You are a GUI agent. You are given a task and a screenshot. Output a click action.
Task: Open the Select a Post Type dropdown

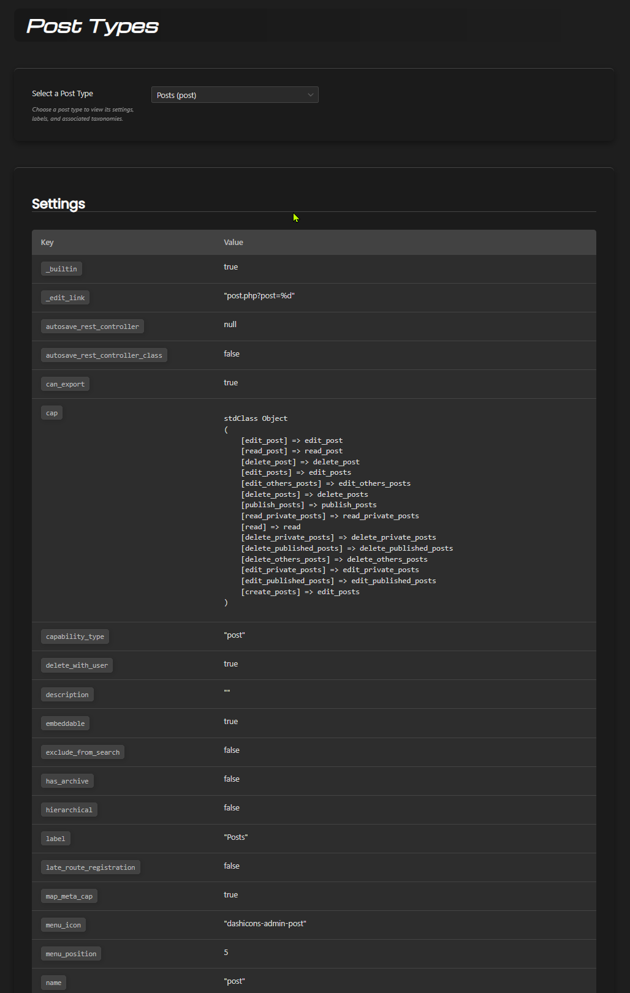click(234, 95)
